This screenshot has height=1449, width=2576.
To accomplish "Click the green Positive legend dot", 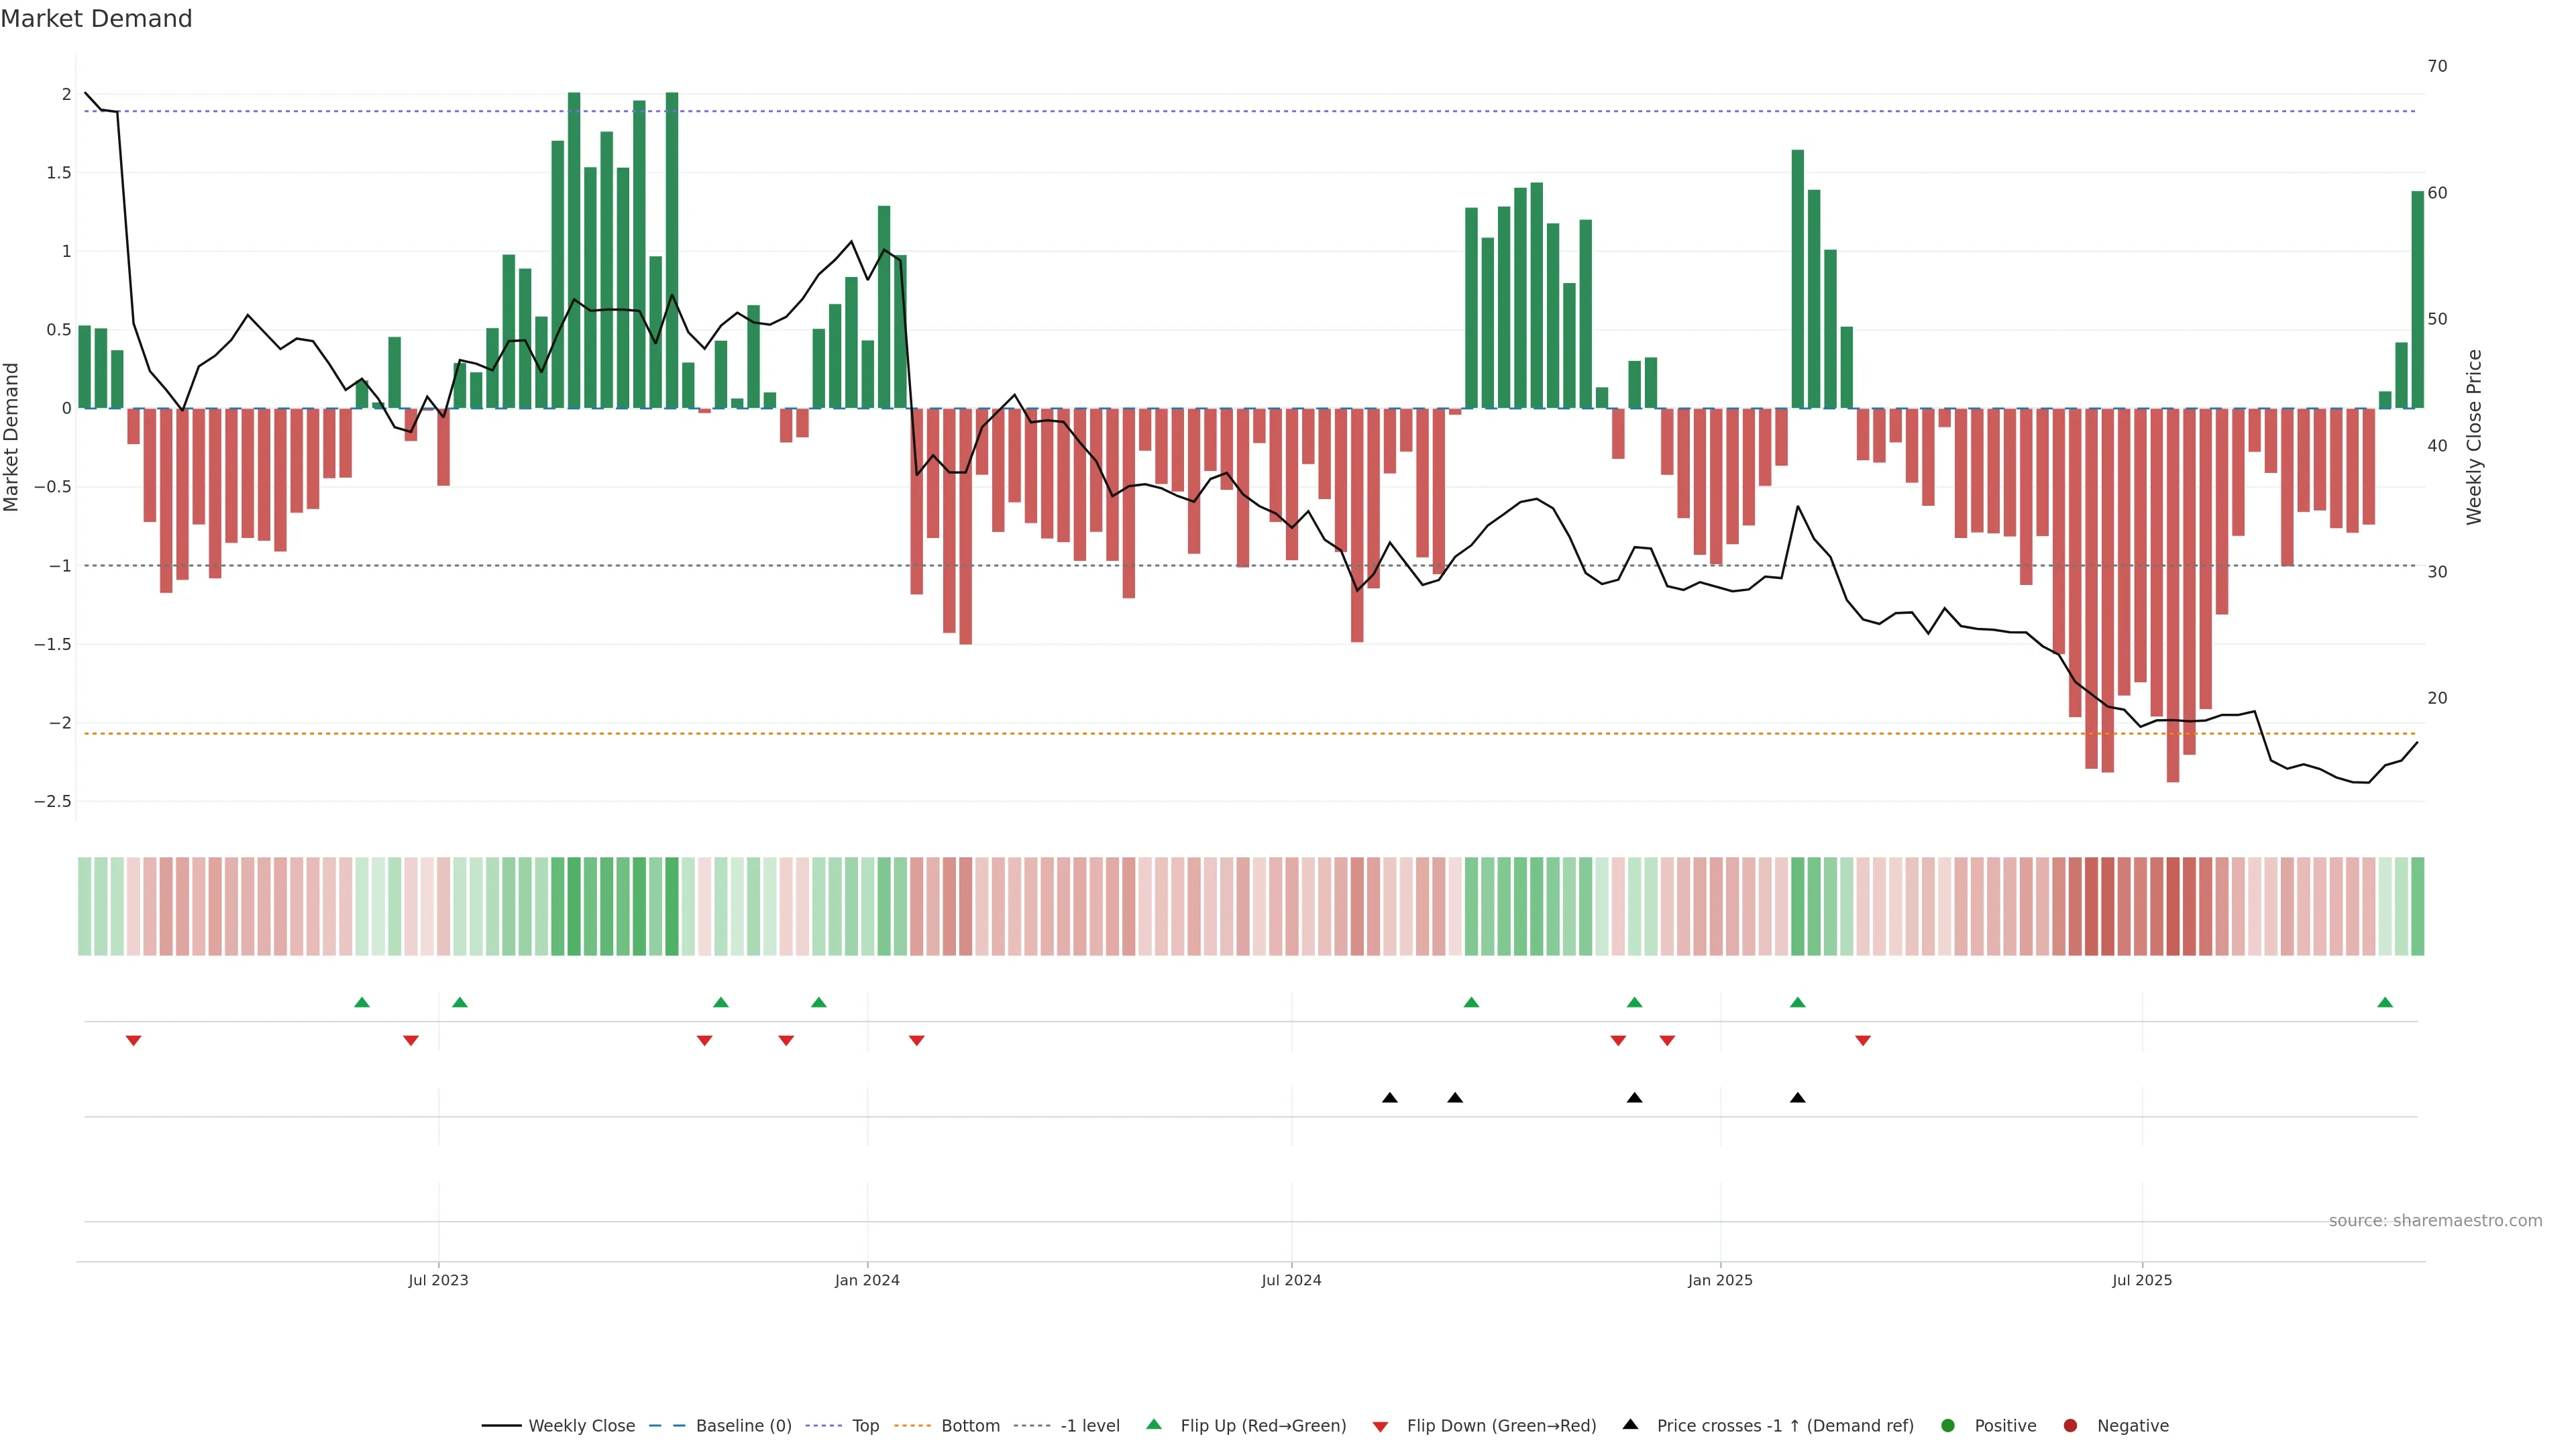I will click(1947, 1426).
